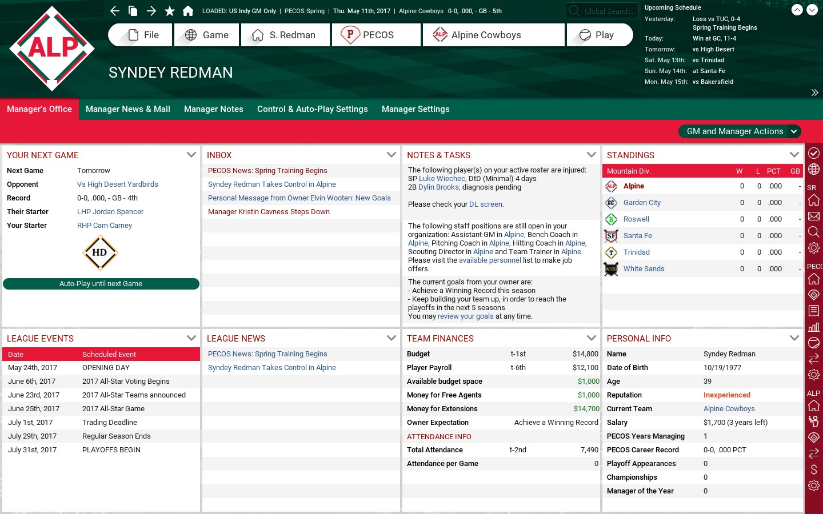Click the High Desert HD team logo

(100, 252)
